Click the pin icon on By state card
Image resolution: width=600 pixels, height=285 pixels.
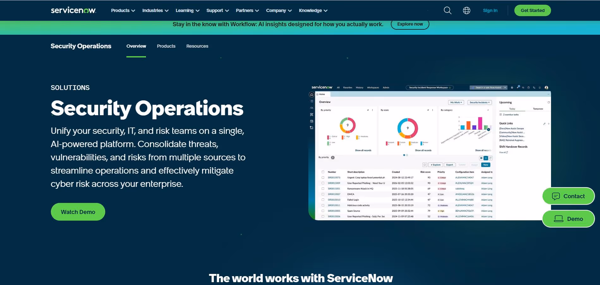[x=428, y=110]
